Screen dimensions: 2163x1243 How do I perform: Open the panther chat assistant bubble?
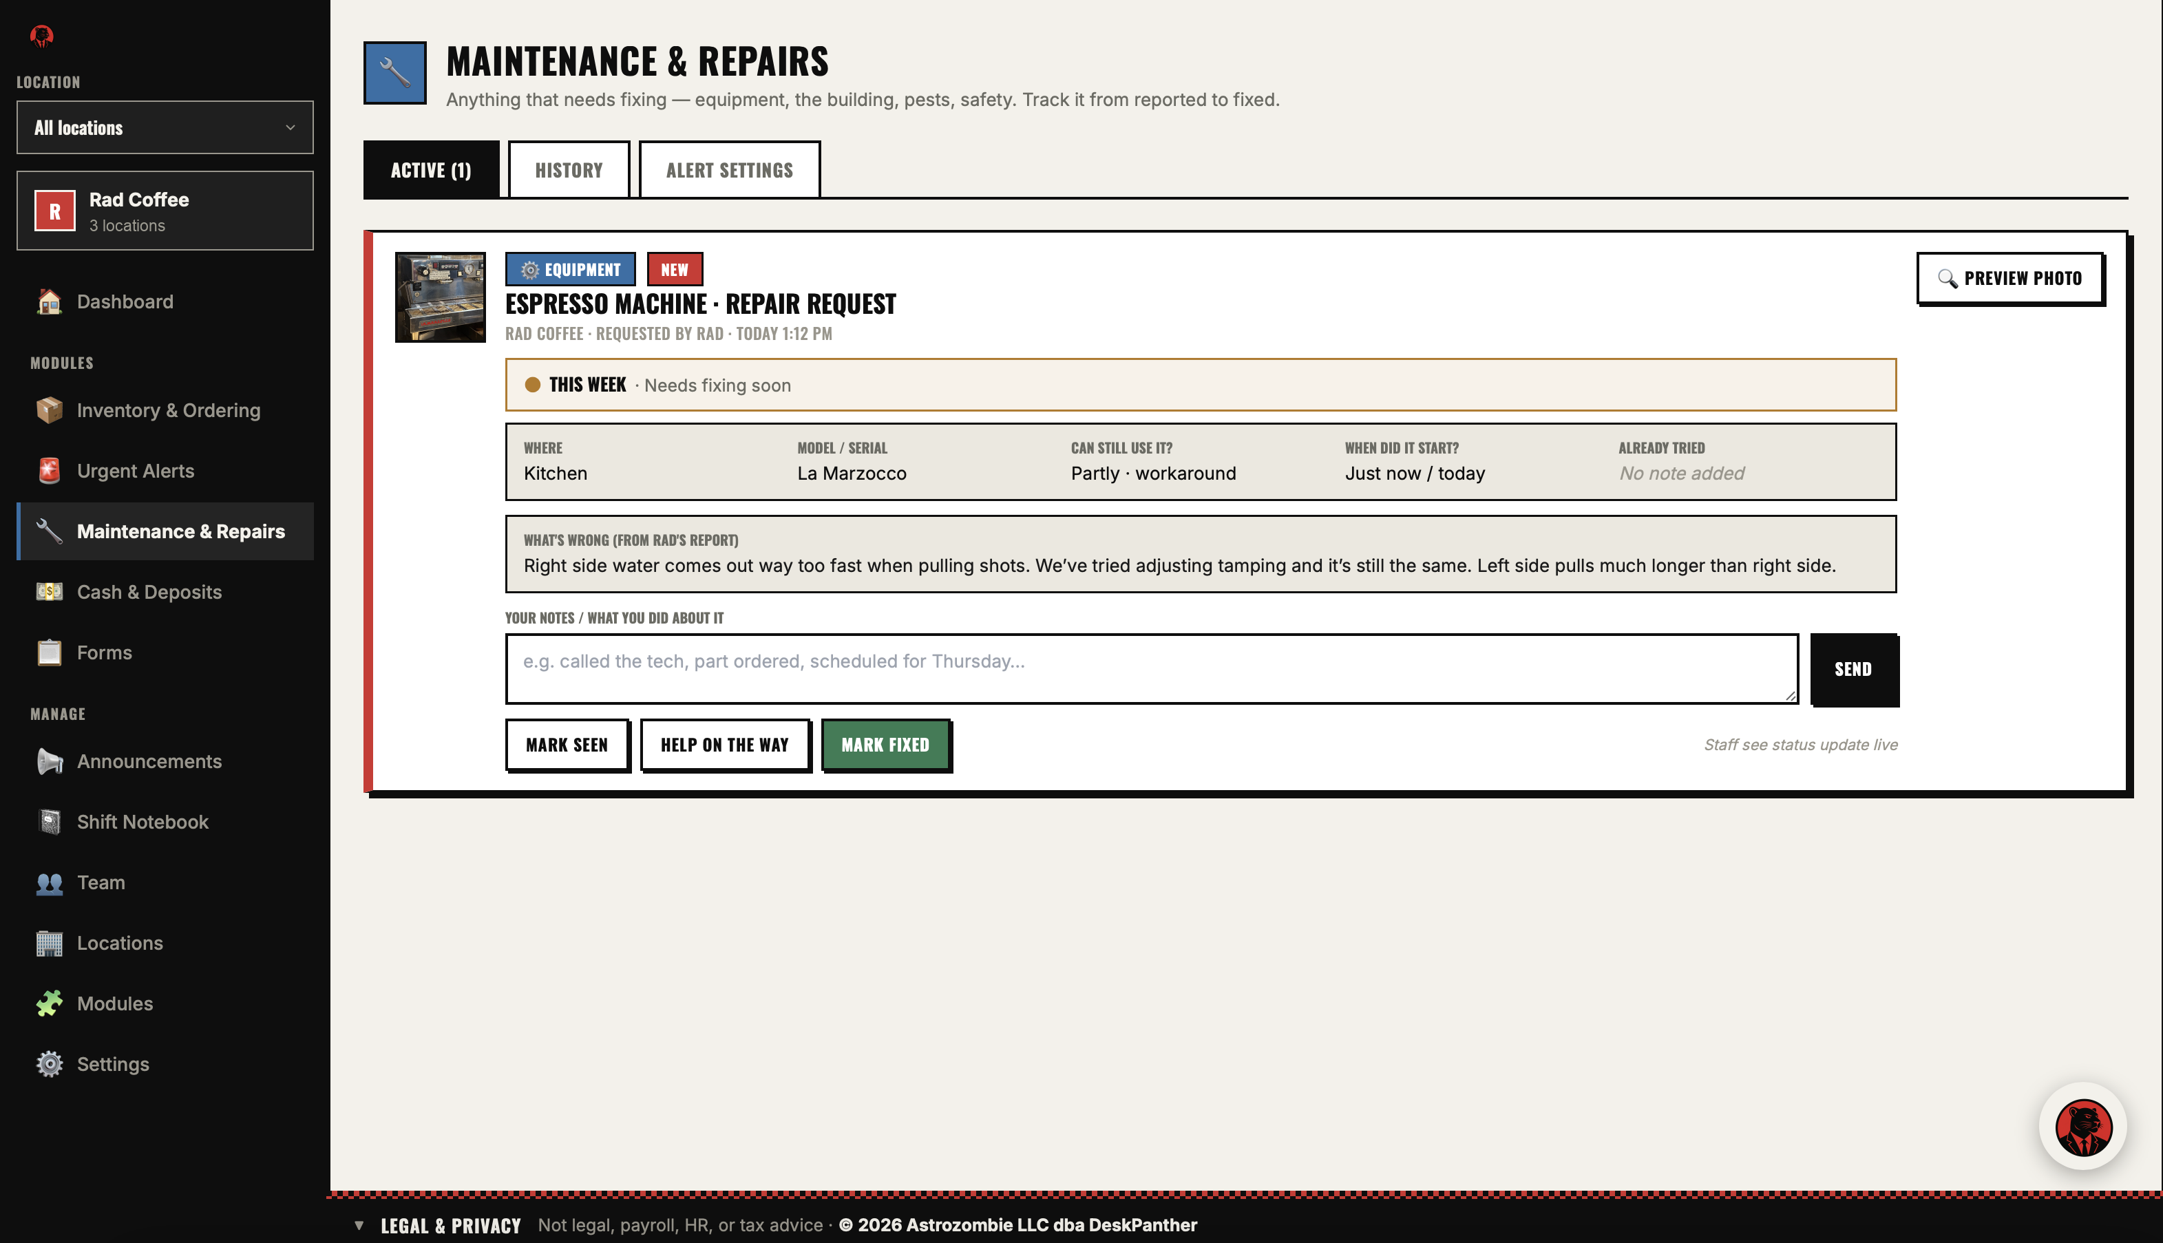coord(2084,1127)
